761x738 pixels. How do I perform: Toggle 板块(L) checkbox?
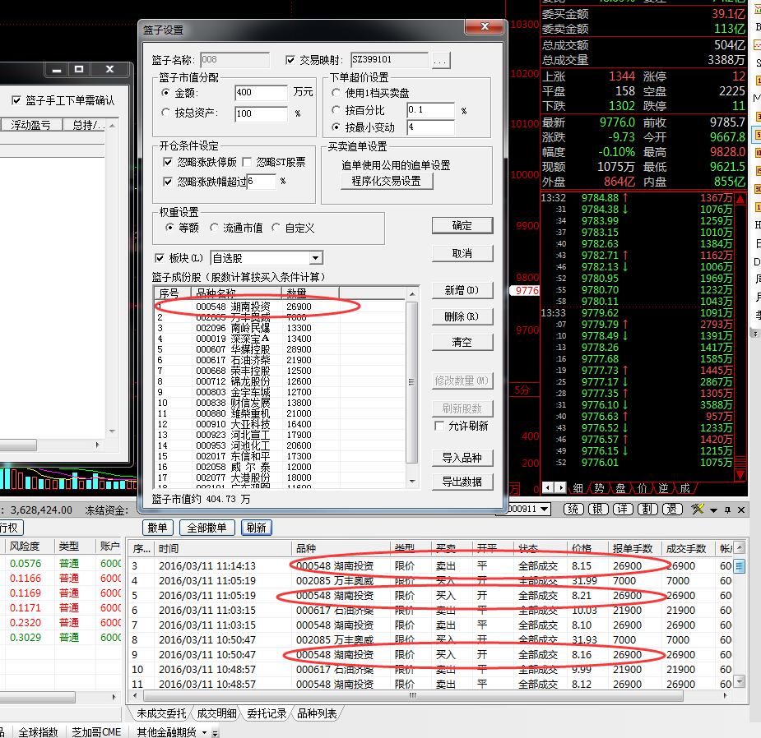(159, 258)
